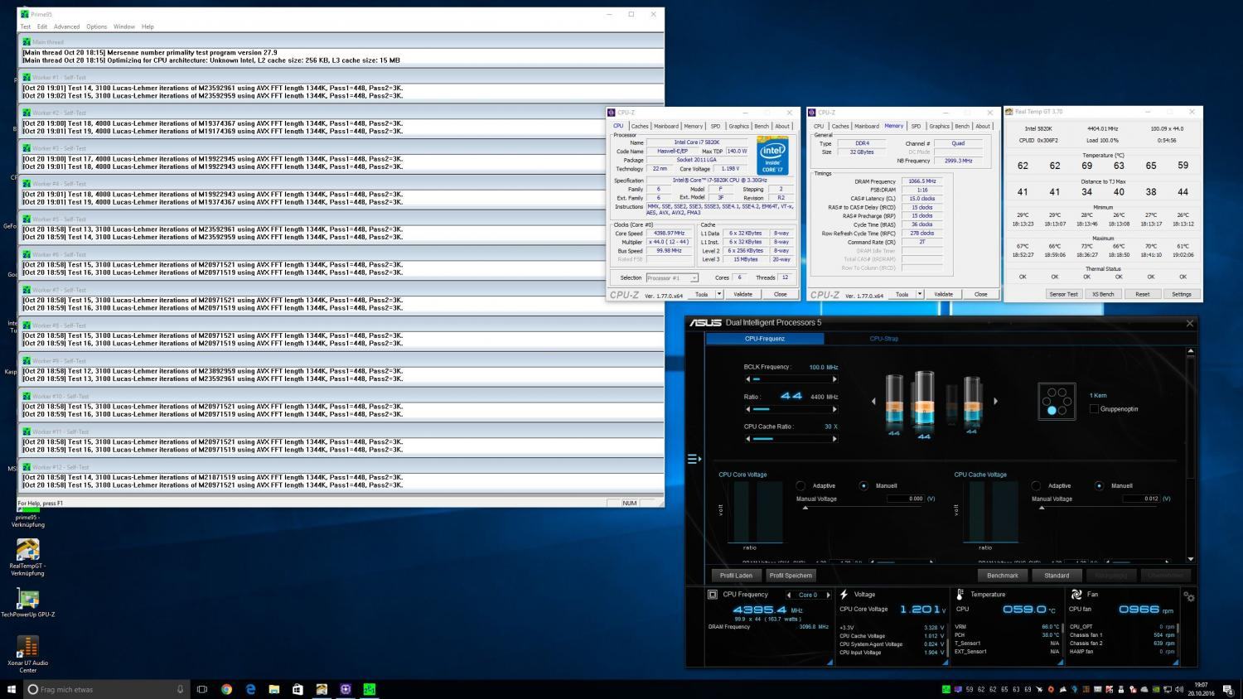
Task: Click the Intel Core i7 logo in CPU-Z
Action: 772,156
